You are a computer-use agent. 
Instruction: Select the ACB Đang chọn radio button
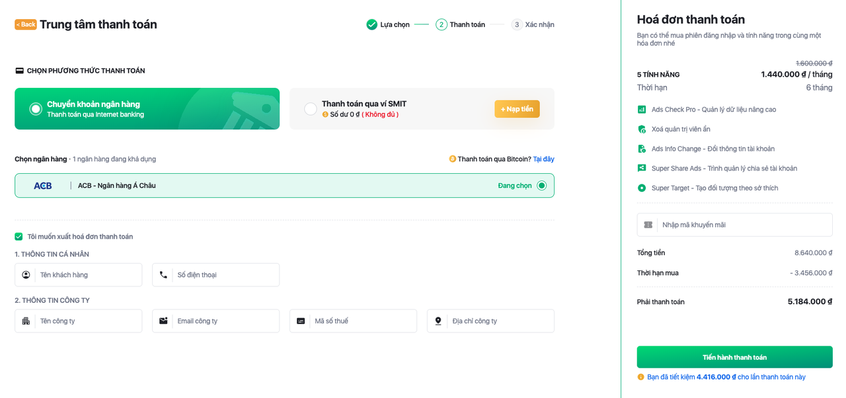pyautogui.click(x=542, y=186)
